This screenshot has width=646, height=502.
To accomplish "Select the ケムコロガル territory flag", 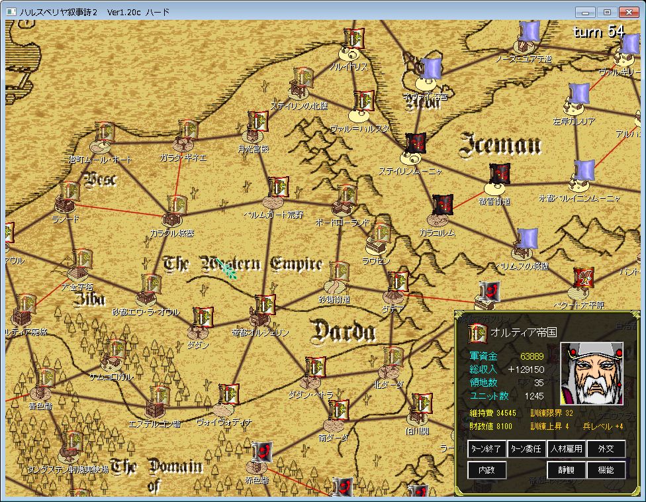I will [116, 349].
